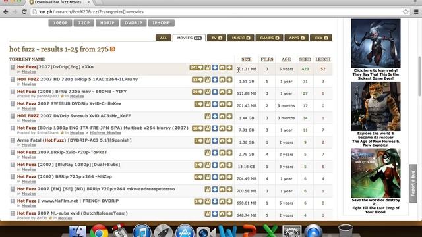Click the 'TORRENT NAME' column heading
422x237 pixels.
27,59
